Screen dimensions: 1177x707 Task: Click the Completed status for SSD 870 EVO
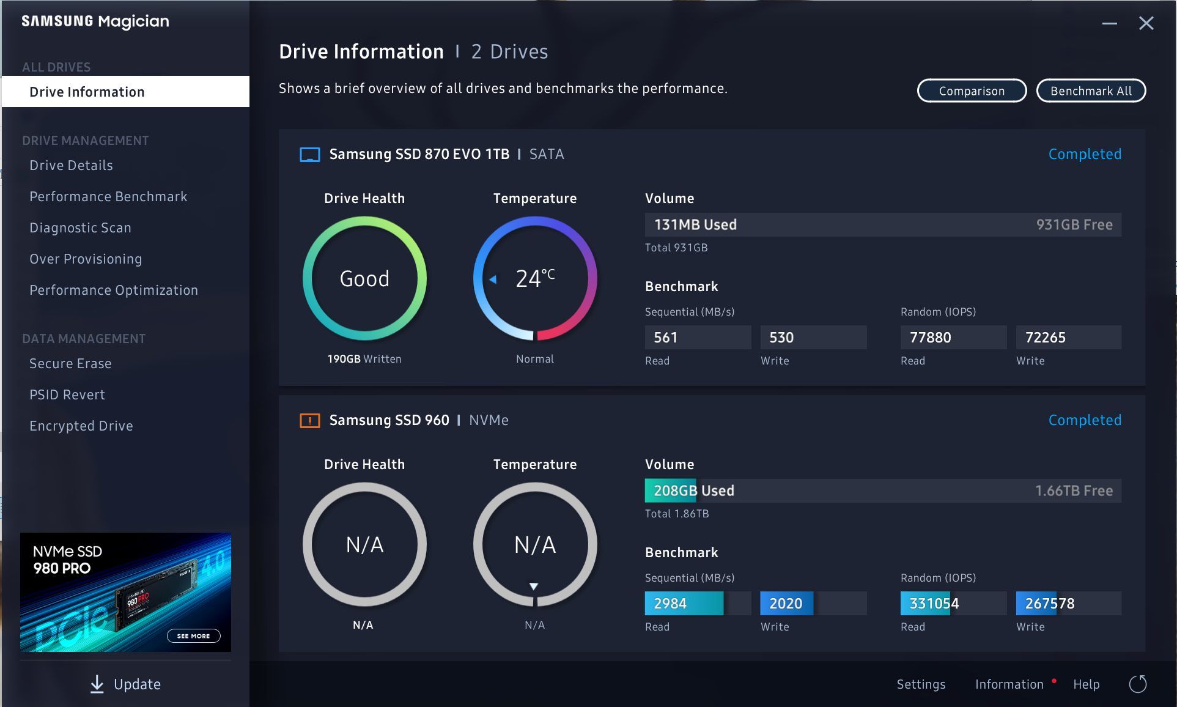tap(1084, 154)
